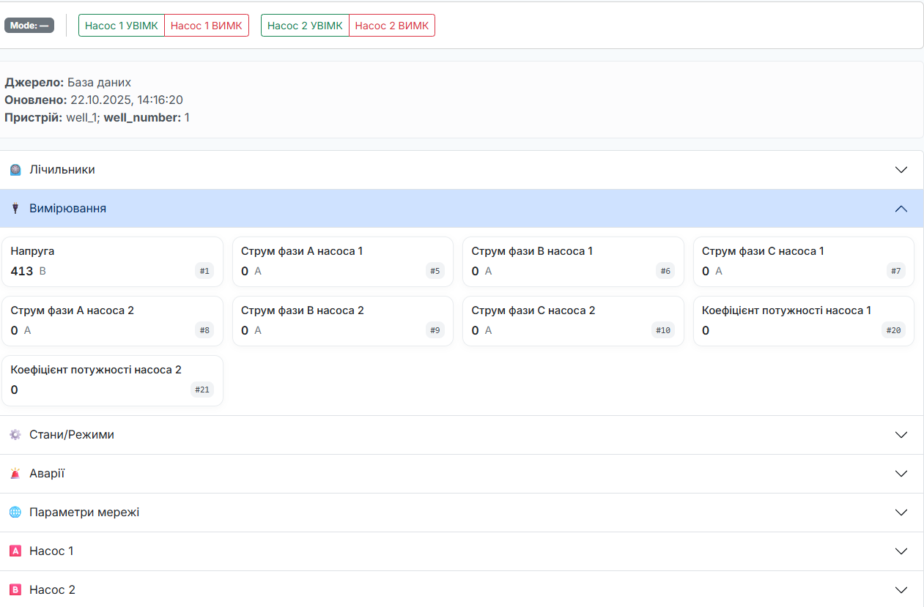Click the #20 register badge
The height and width of the screenshot is (607, 924).
[x=893, y=330]
